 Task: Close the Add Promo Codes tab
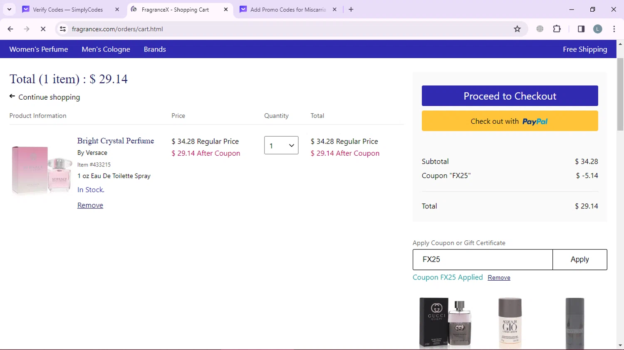[334, 9]
